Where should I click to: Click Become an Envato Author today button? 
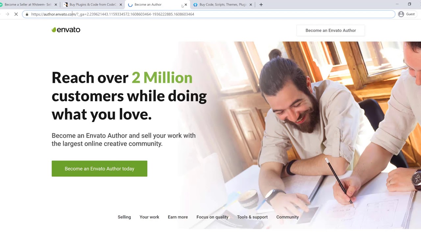[x=99, y=169]
